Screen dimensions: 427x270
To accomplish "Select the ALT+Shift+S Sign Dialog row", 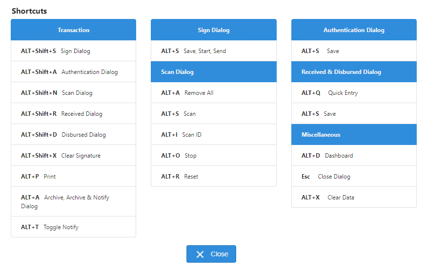I will [x=73, y=51].
